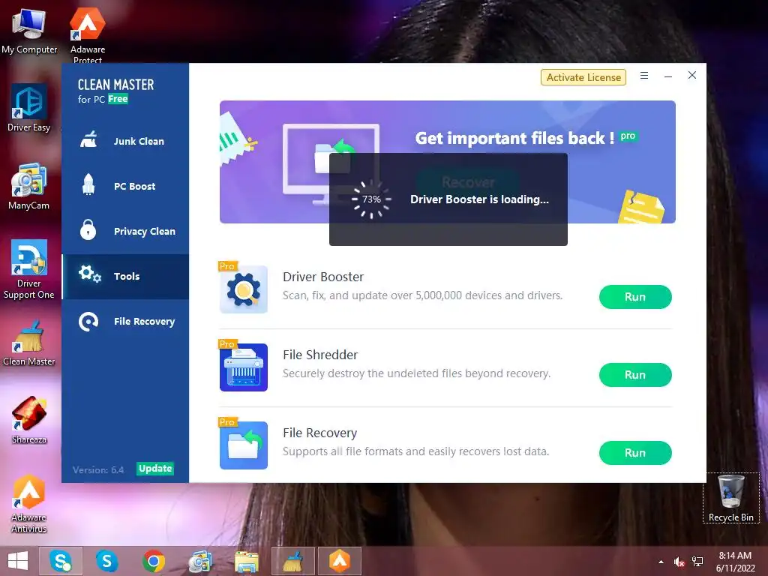Click the Pro badge on File Shredder
The width and height of the screenshot is (768, 576).
coord(228,343)
